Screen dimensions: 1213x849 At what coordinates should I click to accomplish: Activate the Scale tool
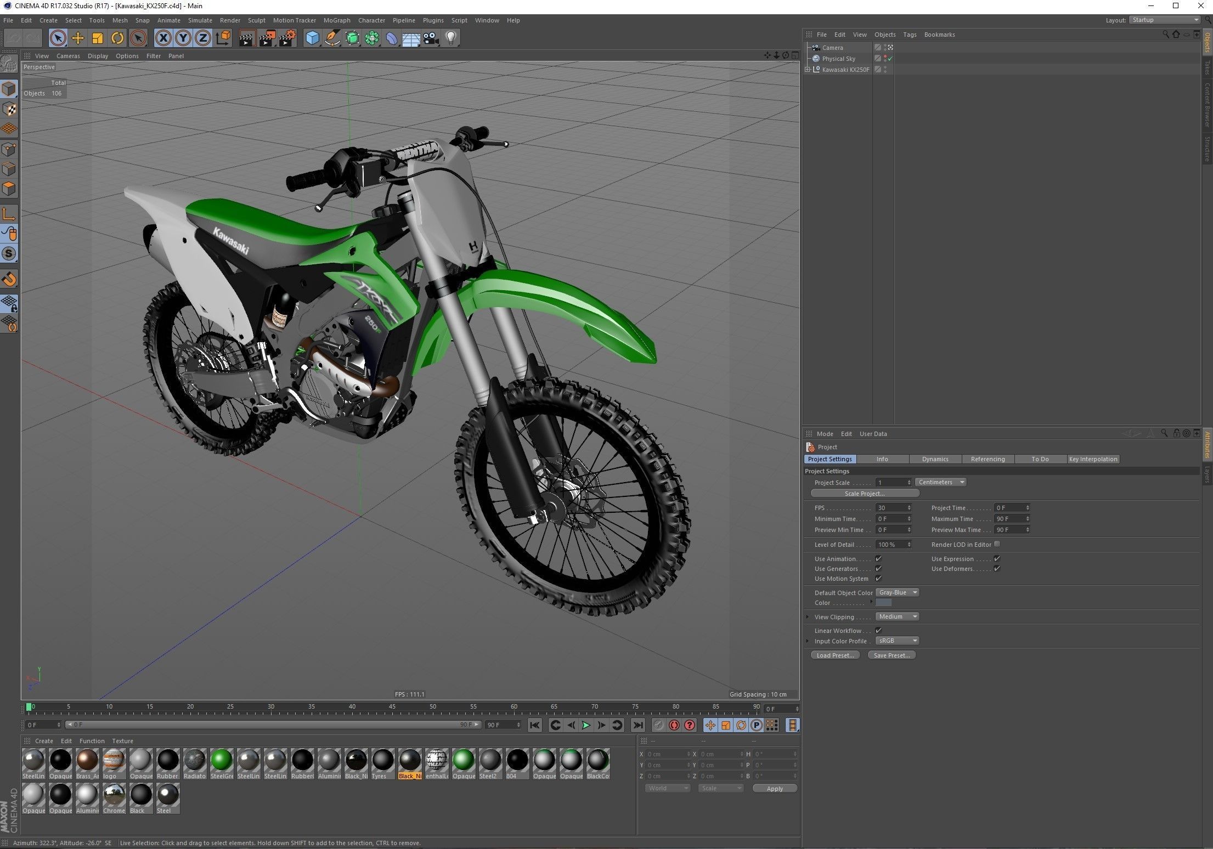98,38
